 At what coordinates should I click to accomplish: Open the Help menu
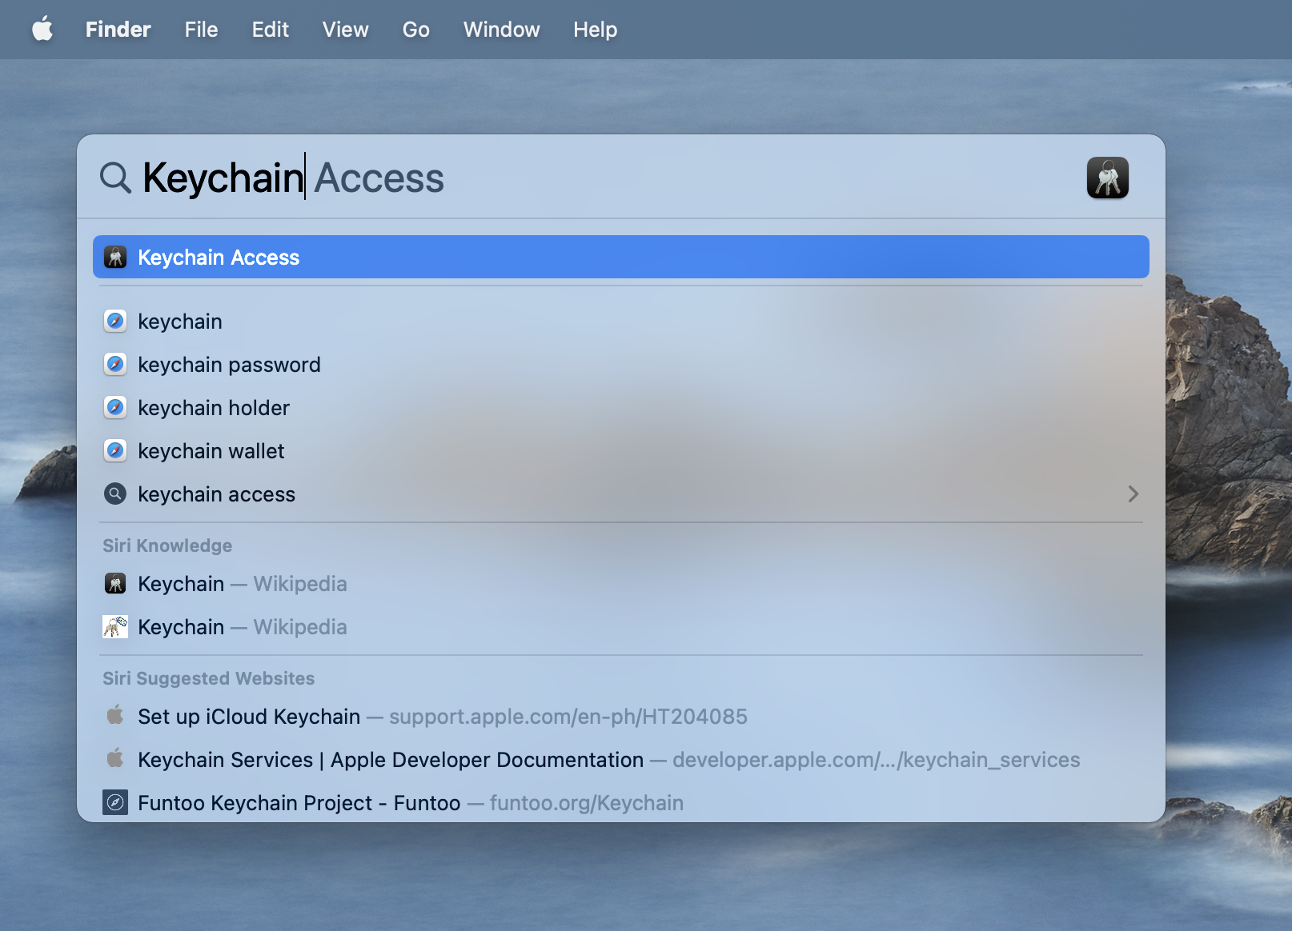[595, 30]
